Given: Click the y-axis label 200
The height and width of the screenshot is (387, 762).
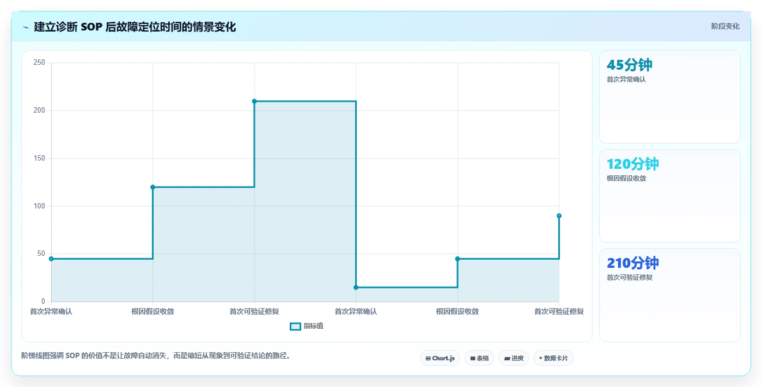Looking at the screenshot, I should [x=39, y=110].
